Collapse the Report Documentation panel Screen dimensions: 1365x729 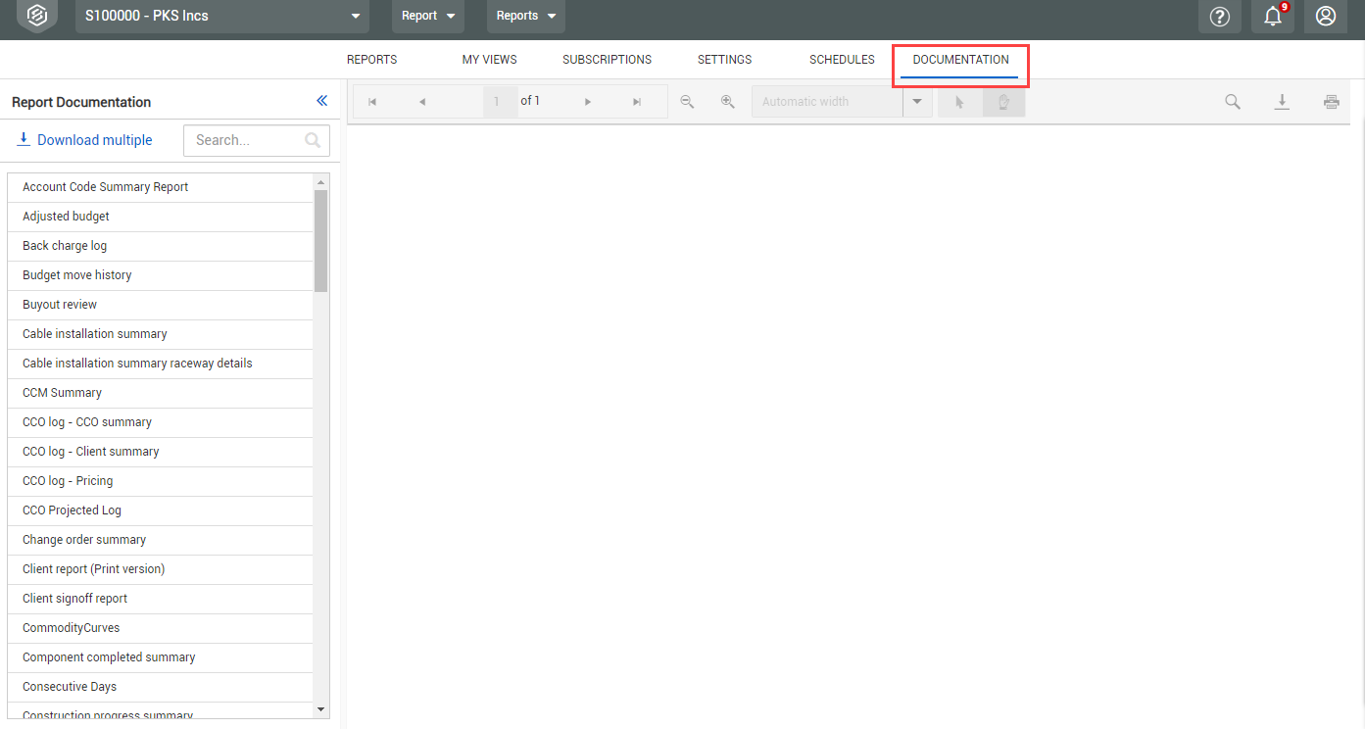(x=321, y=101)
